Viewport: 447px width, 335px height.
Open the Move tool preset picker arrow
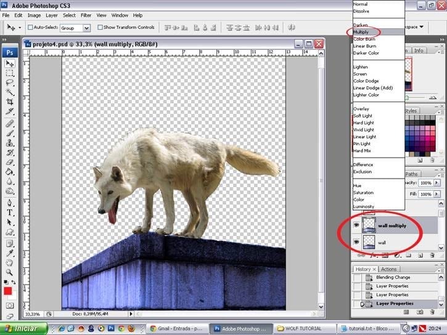click(20, 28)
